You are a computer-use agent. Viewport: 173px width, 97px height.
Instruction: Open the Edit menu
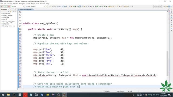5,4
